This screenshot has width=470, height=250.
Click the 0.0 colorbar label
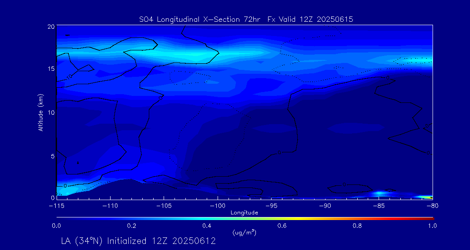point(56,226)
